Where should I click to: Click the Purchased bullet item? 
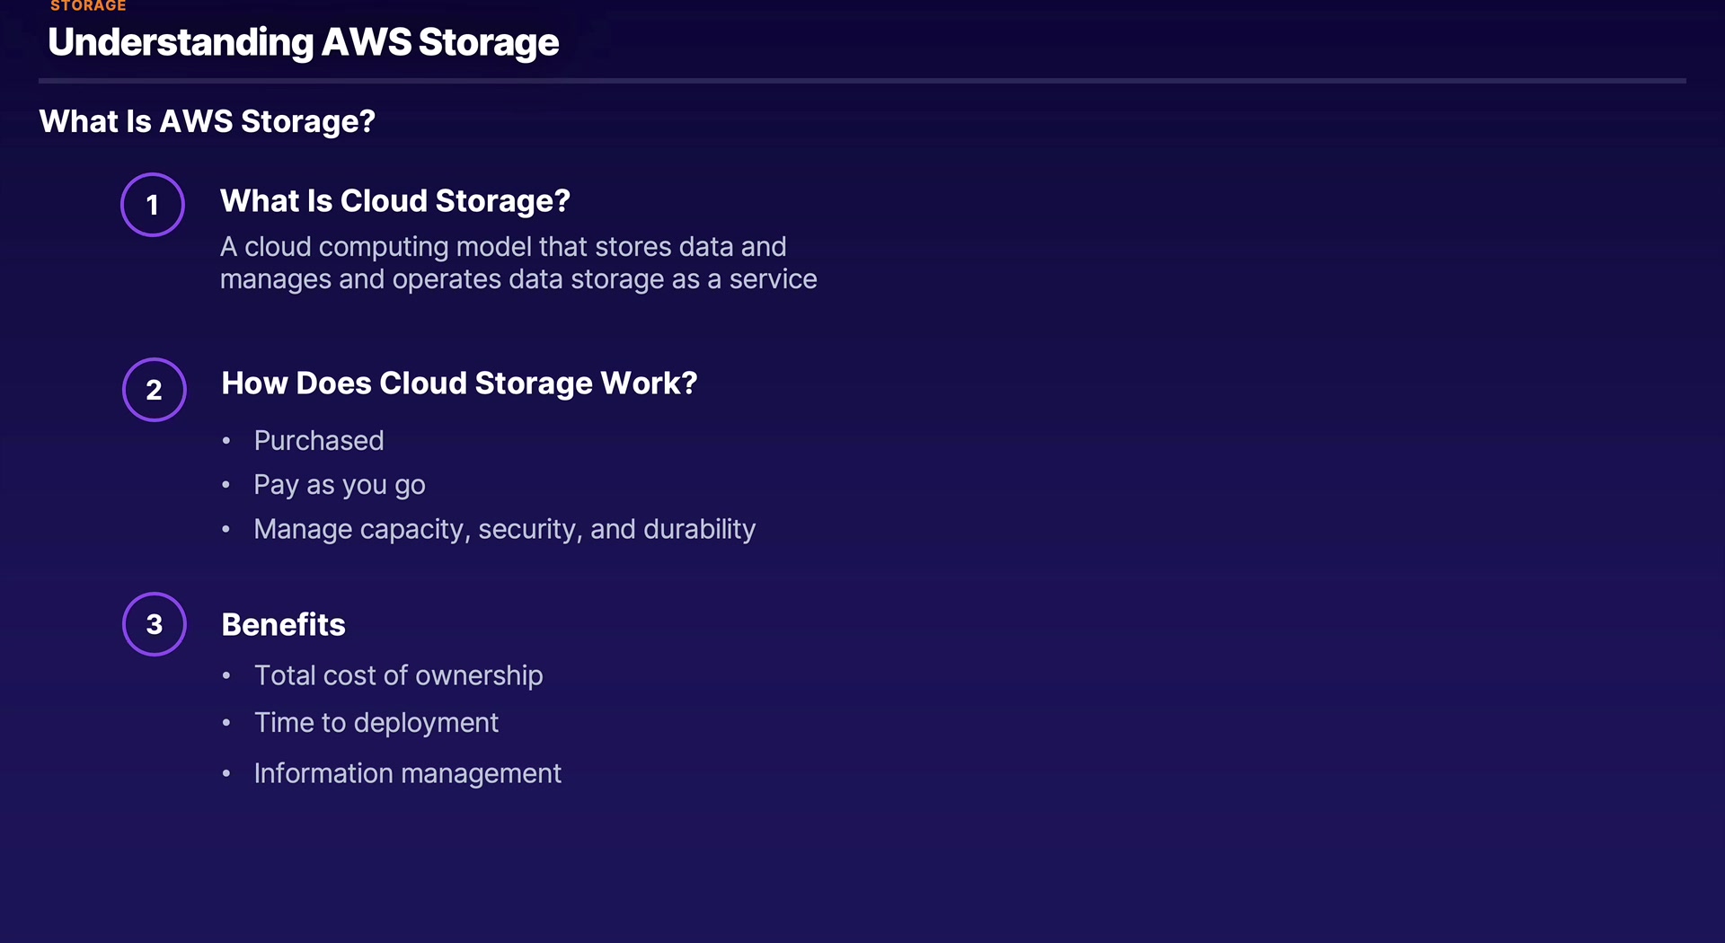pyautogui.click(x=319, y=441)
